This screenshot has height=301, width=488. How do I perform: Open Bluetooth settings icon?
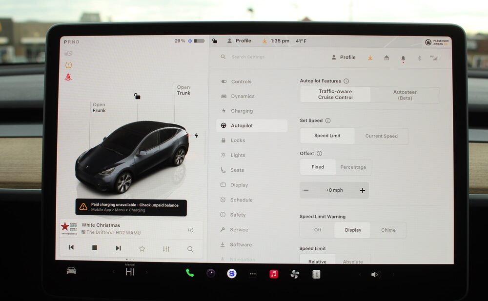[x=419, y=58]
